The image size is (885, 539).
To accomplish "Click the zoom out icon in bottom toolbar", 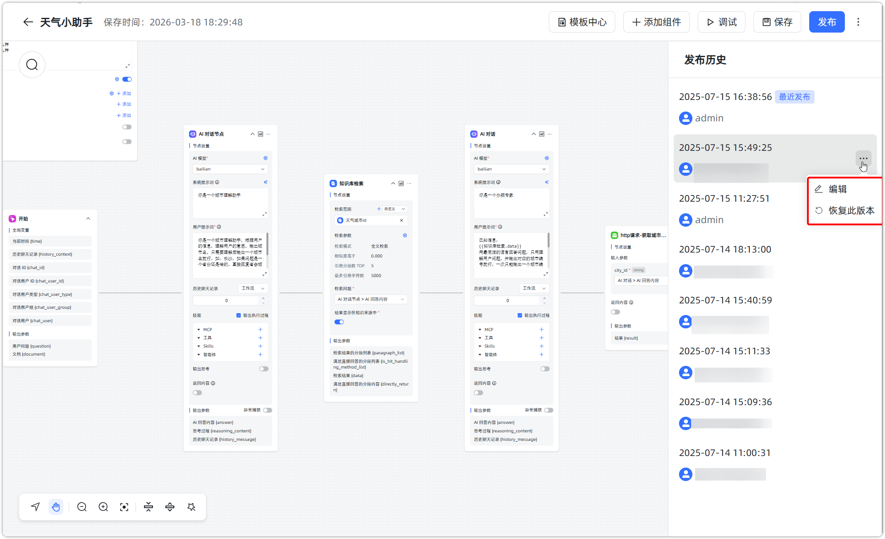I will (82, 507).
